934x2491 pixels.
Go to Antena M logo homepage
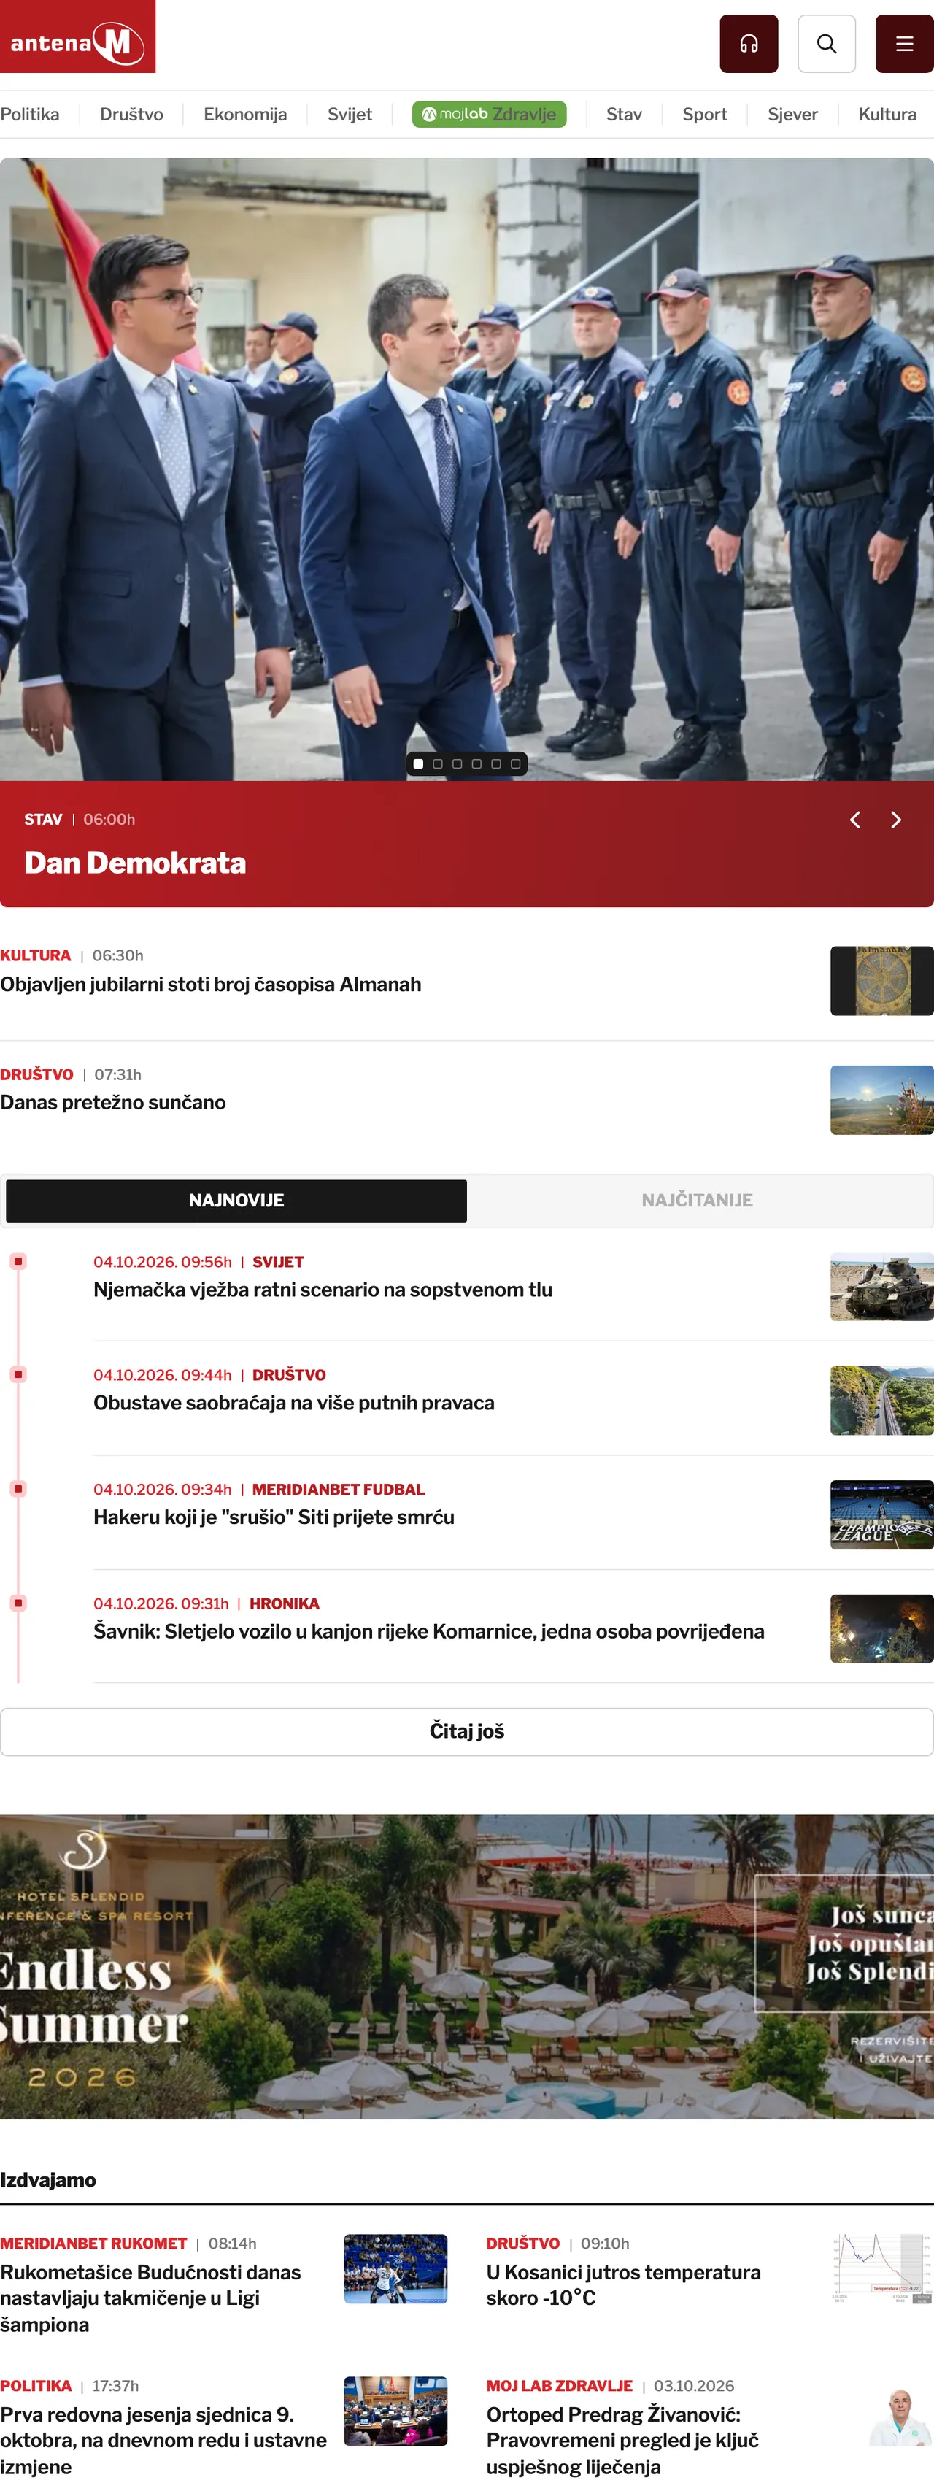(77, 36)
